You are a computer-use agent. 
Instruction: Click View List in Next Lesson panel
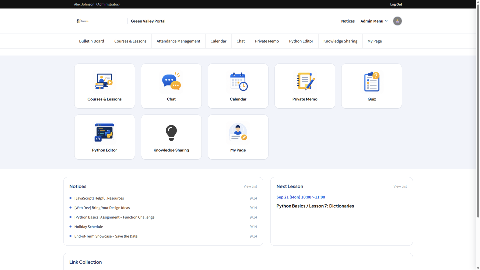400,186
